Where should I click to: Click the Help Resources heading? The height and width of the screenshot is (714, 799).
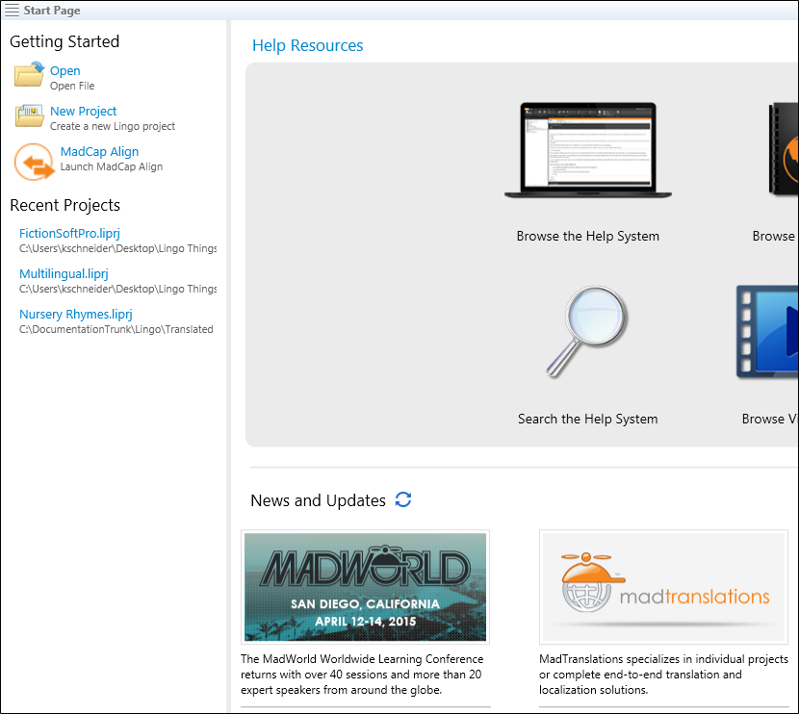click(x=308, y=45)
